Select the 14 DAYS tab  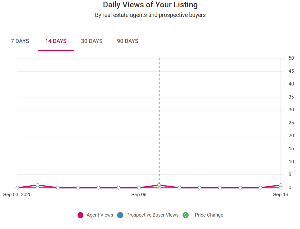click(56, 41)
